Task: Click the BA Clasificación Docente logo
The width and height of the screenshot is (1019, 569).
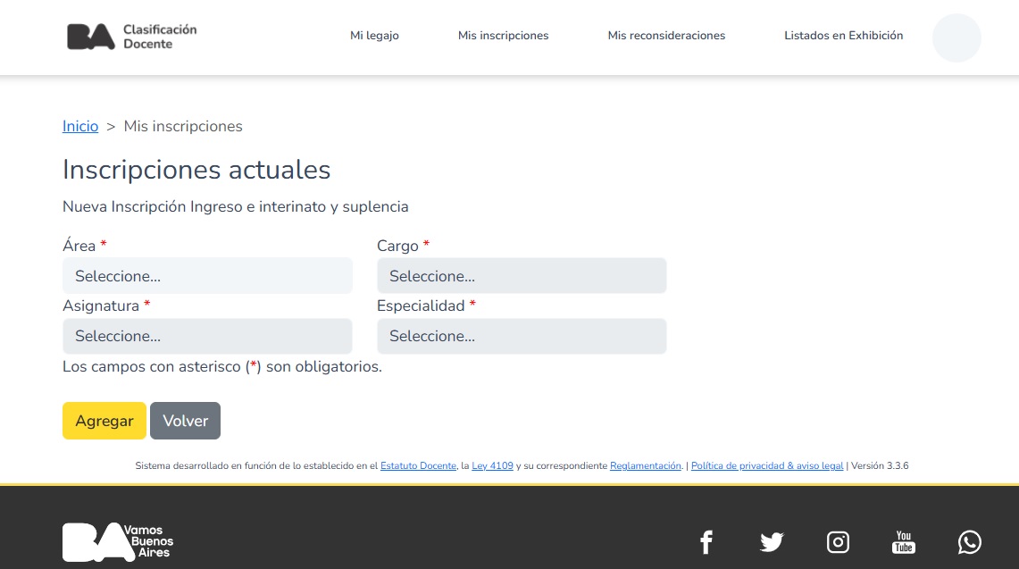Action: tap(131, 37)
